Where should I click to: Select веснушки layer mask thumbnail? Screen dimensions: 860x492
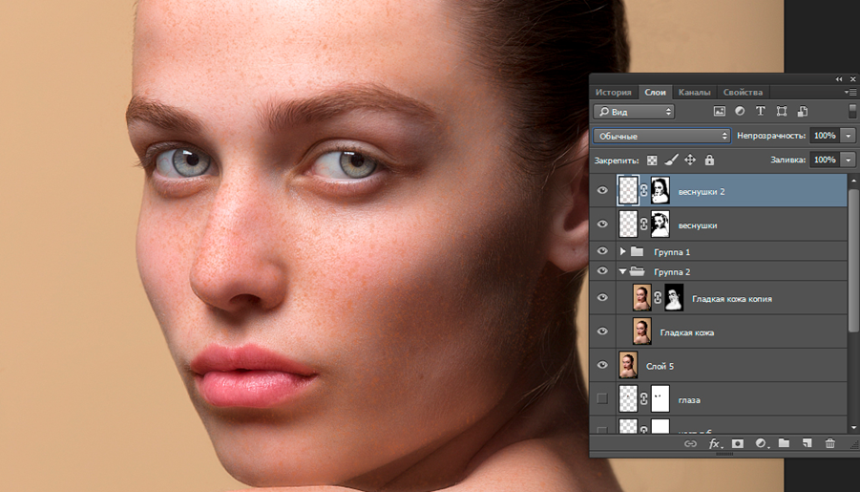coord(660,225)
